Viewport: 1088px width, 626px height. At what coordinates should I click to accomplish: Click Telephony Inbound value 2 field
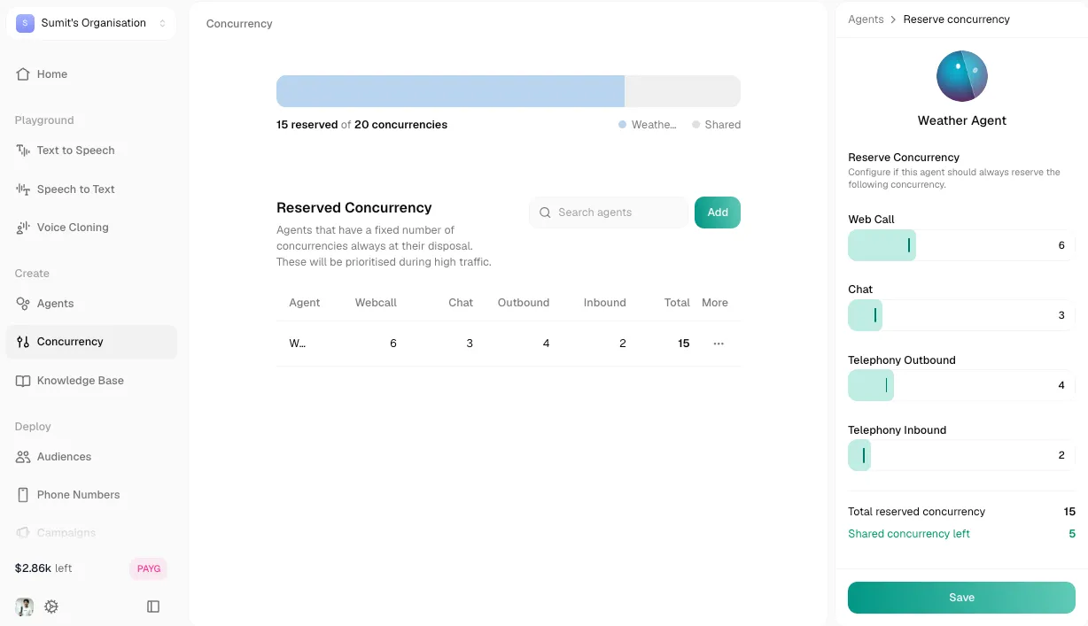click(1061, 455)
